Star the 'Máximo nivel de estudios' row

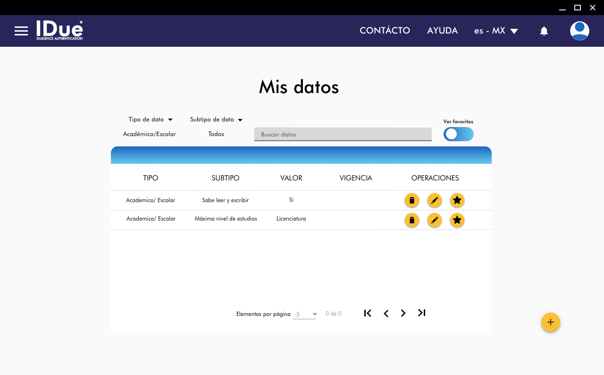tap(457, 220)
